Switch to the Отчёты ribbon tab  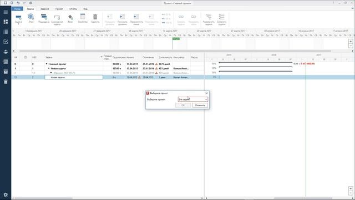coord(73,9)
